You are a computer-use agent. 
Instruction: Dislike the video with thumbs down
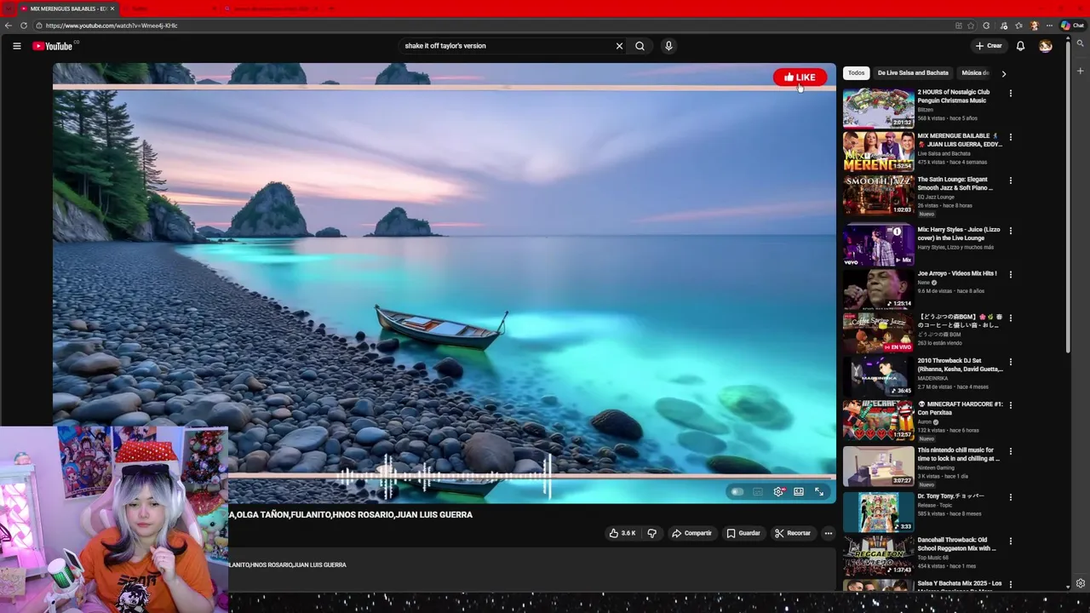coord(652,534)
